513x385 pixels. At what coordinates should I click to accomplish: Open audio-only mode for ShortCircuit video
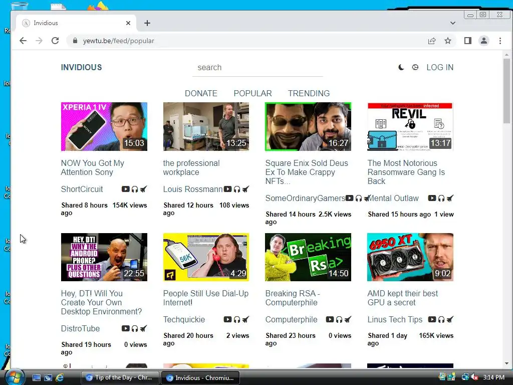point(135,189)
